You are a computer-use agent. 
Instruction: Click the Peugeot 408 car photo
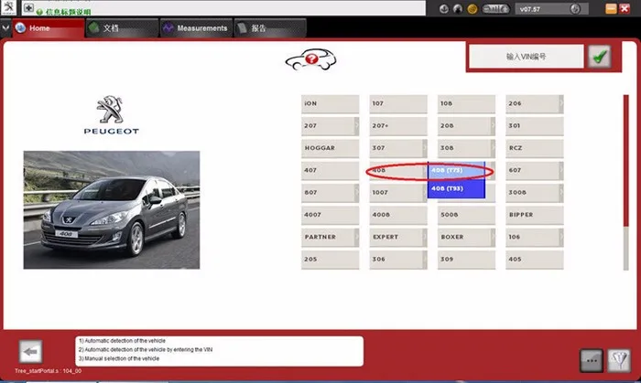[x=112, y=209]
